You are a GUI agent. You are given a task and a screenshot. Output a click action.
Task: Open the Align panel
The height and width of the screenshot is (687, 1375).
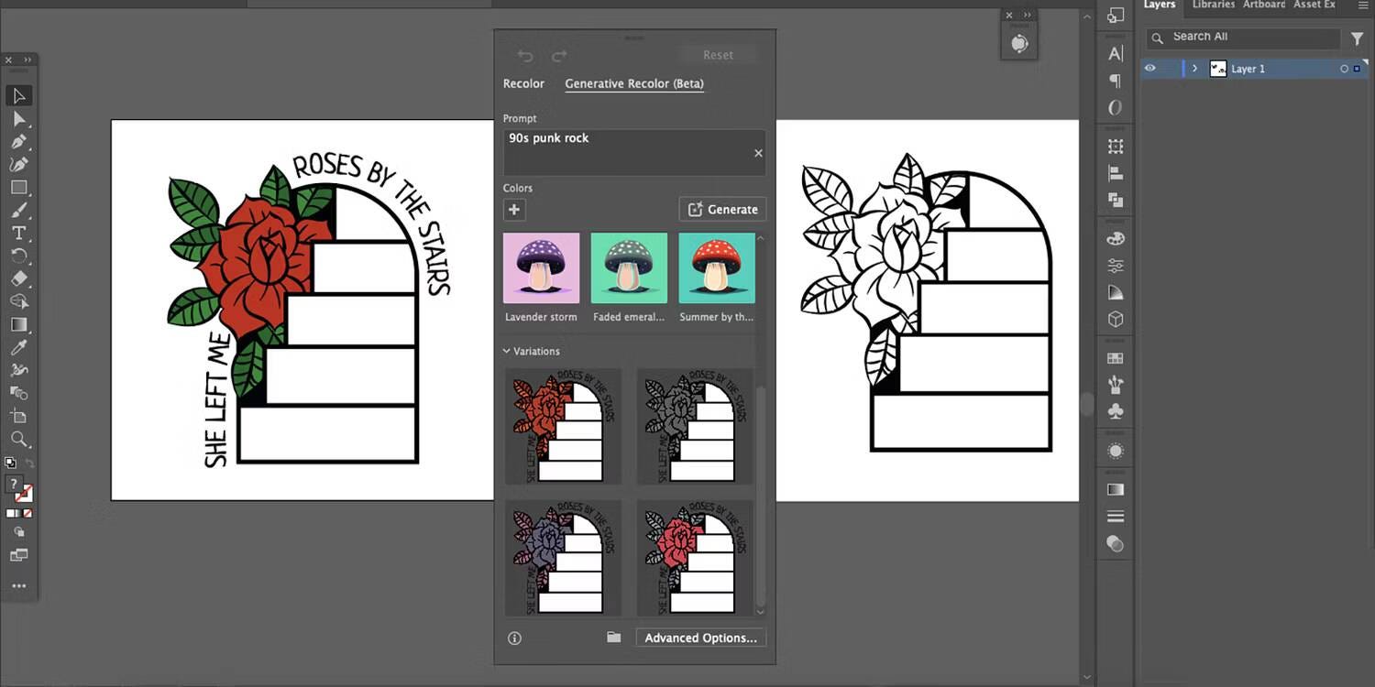point(1115,172)
